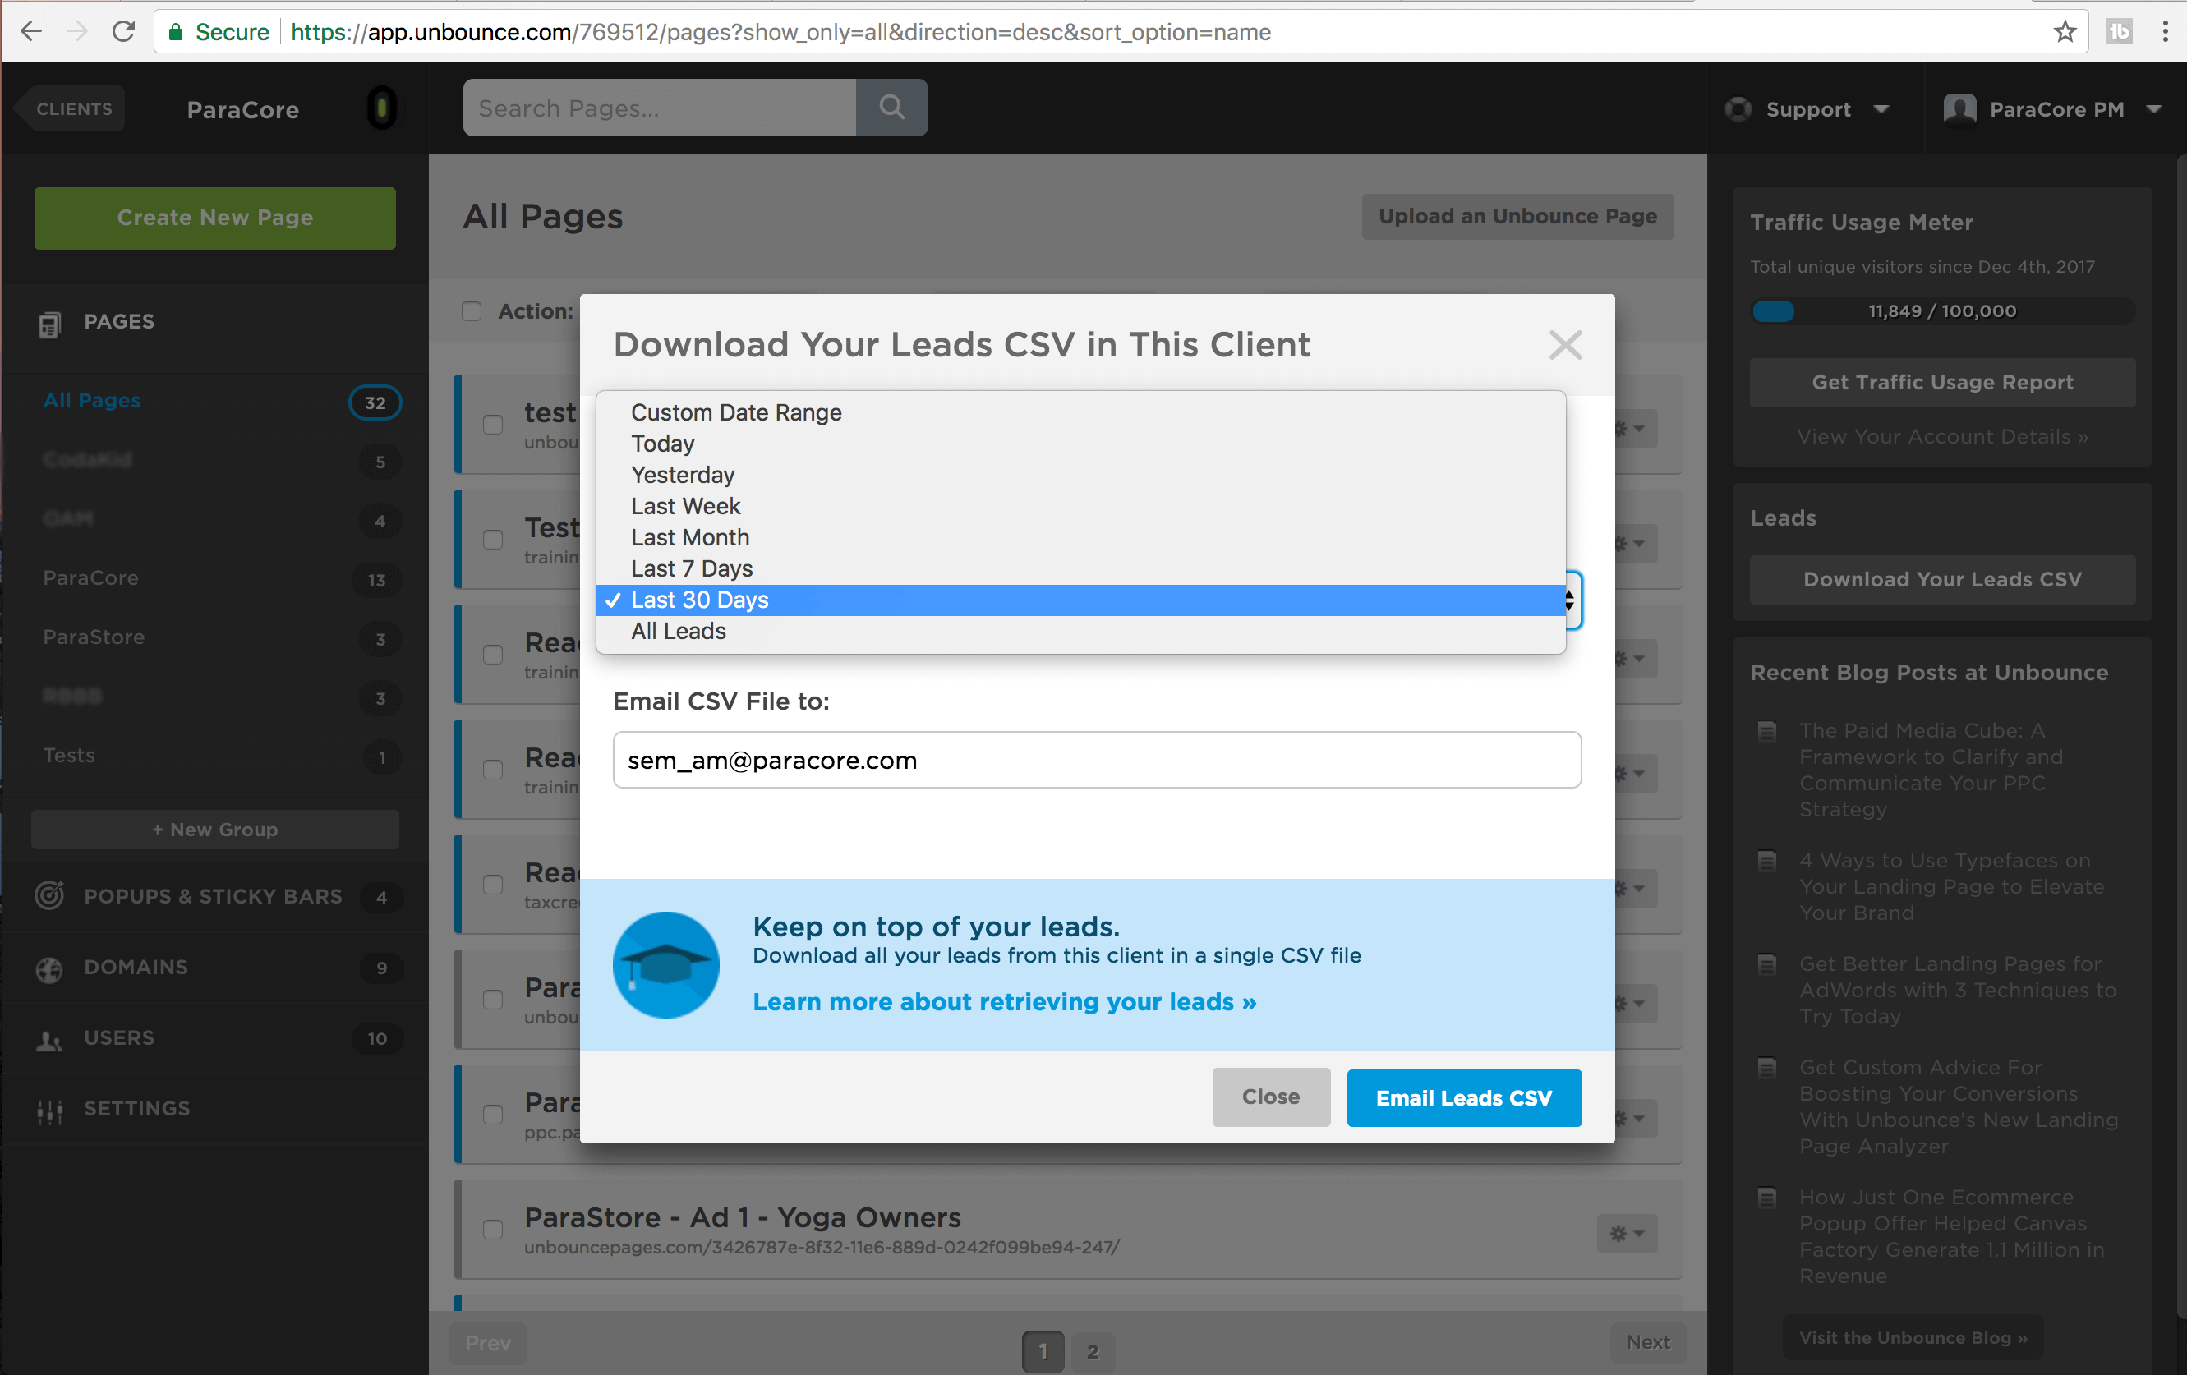Click the Users people icon
The width and height of the screenshot is (2187, 1375).
pos(50,1040)
